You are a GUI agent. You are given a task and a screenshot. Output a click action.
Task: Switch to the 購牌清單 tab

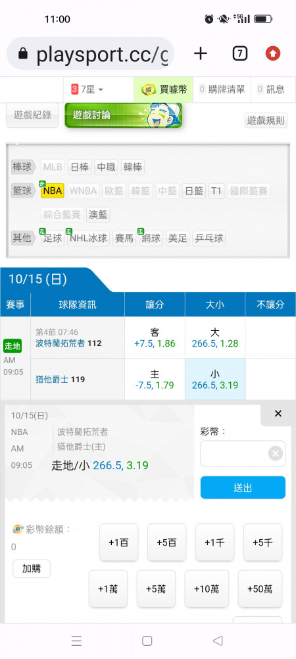click(222, 89)
